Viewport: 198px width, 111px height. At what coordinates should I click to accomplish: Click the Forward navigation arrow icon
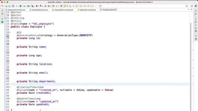point(96,6)
